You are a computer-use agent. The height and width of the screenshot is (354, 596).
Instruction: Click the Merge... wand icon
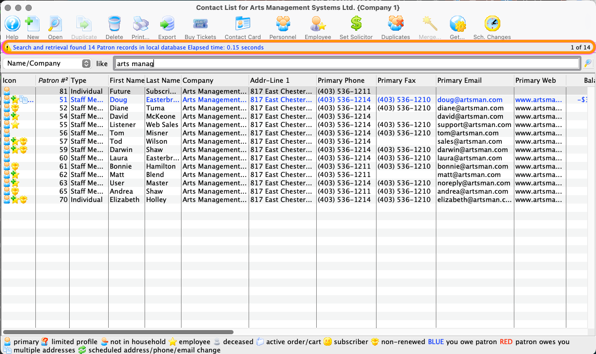pos(430,24)
